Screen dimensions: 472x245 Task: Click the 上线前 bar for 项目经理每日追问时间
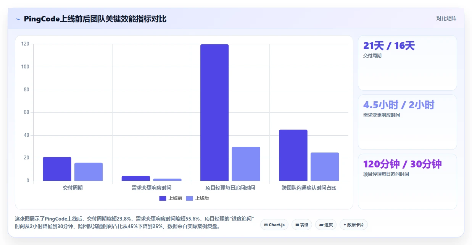click(214, 113)
